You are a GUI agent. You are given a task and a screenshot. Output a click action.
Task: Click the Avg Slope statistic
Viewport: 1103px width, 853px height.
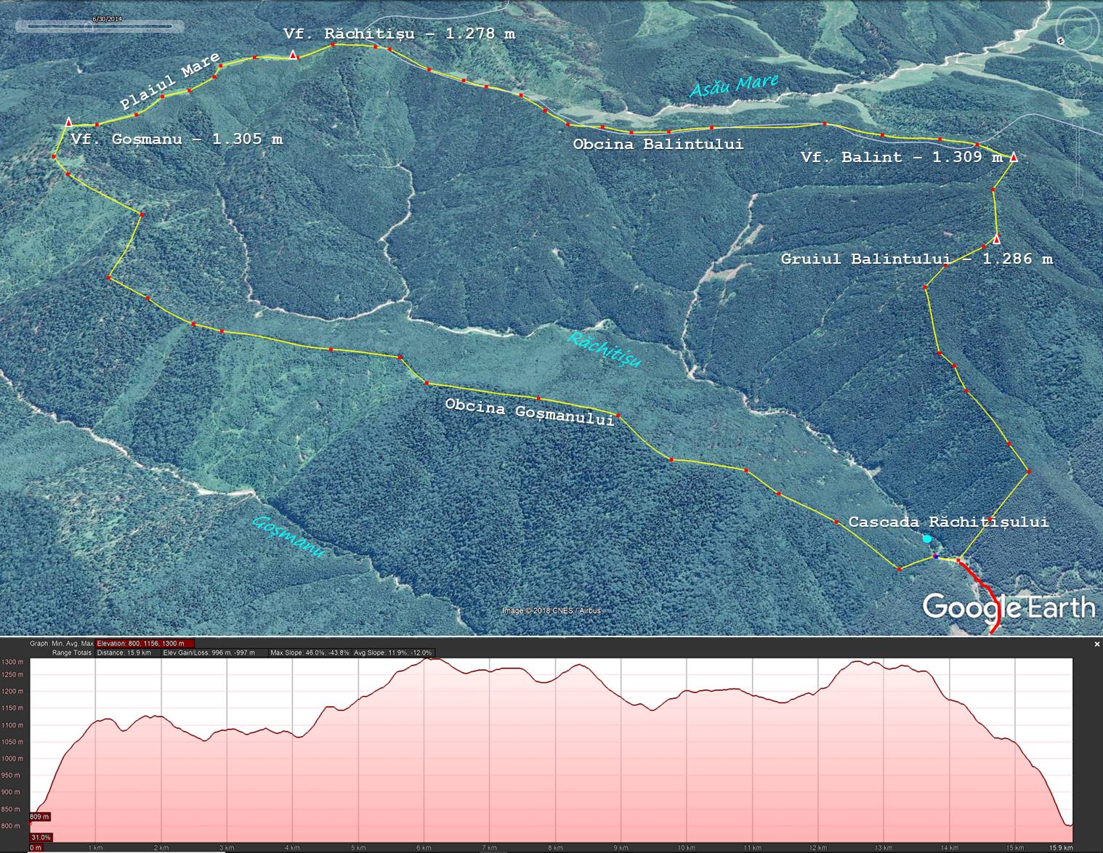click(393, 652)
